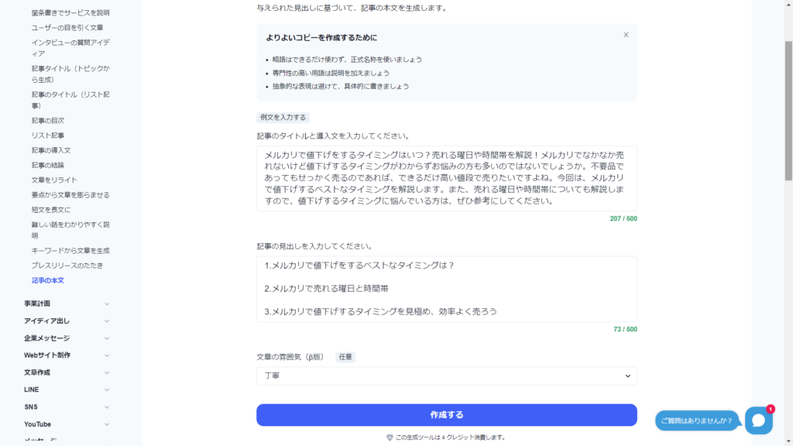
Task: Click the '文章の雰囲気(β版)' label
Action: pyautogui.click(x=290, y=357)
